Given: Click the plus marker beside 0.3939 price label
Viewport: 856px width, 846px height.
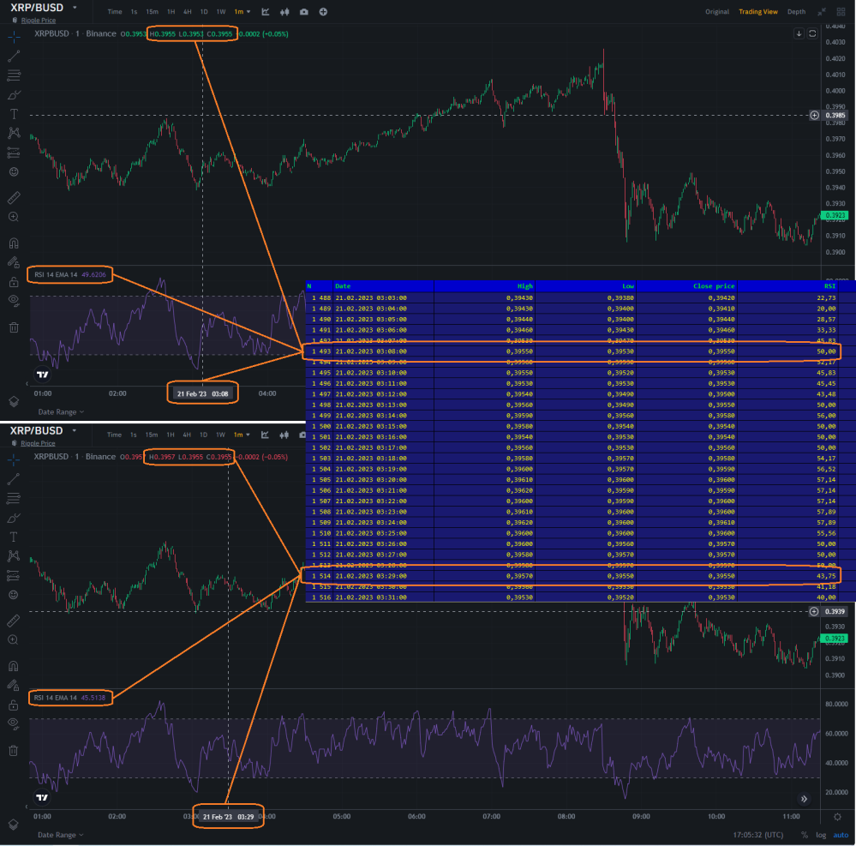Looking at the screenshot, I should [813, 611].
